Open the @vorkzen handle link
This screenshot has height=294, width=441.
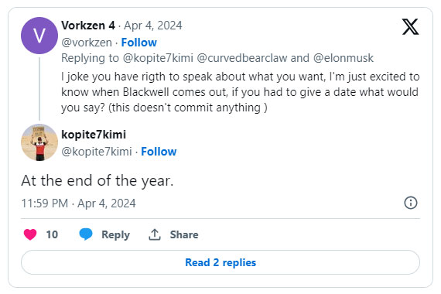[x=87, y=43]
